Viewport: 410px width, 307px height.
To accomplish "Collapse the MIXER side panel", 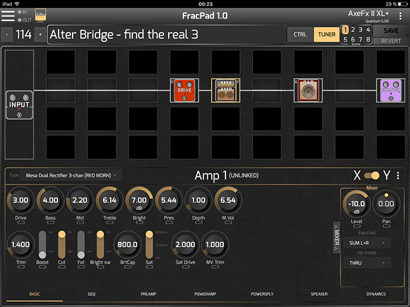I will click(x=336, y=237).
